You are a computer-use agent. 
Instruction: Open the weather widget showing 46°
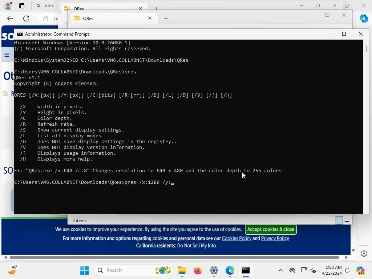coord(12,270)
